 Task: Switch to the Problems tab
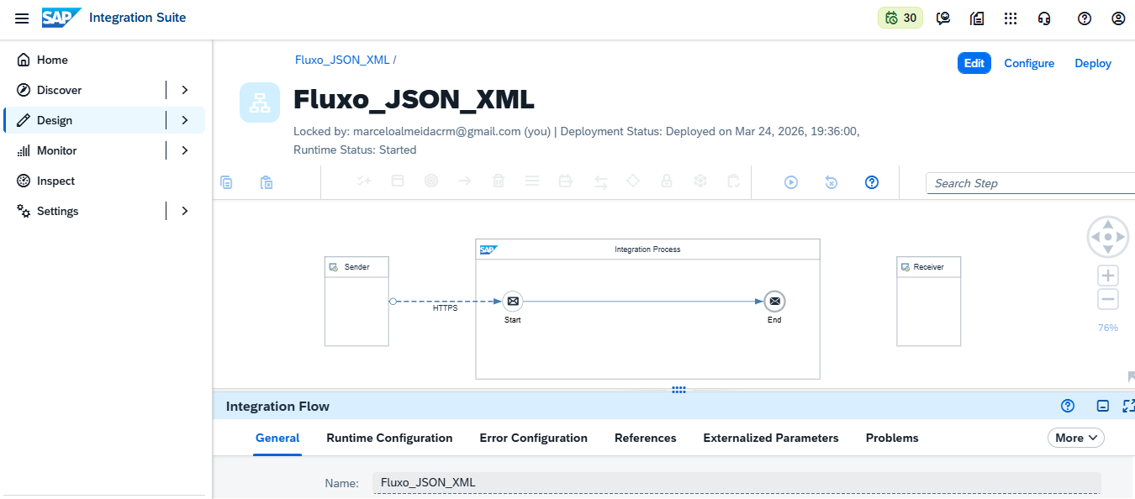coord(892,438)
